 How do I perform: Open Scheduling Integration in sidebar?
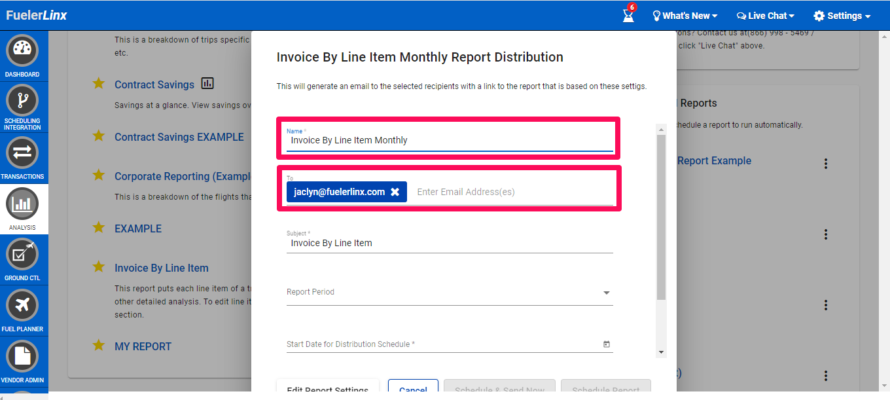(22, 101)
